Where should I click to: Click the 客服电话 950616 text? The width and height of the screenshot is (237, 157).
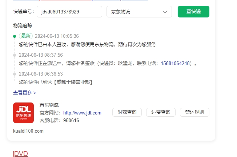click(59, 120)
